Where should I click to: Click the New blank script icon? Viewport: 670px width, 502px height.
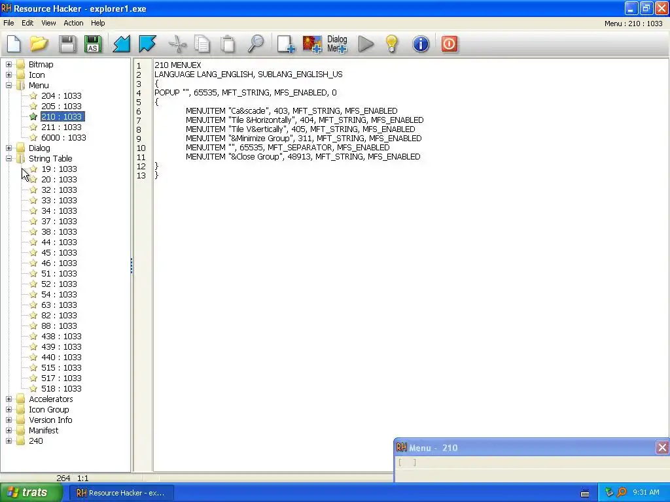point(14,44)
